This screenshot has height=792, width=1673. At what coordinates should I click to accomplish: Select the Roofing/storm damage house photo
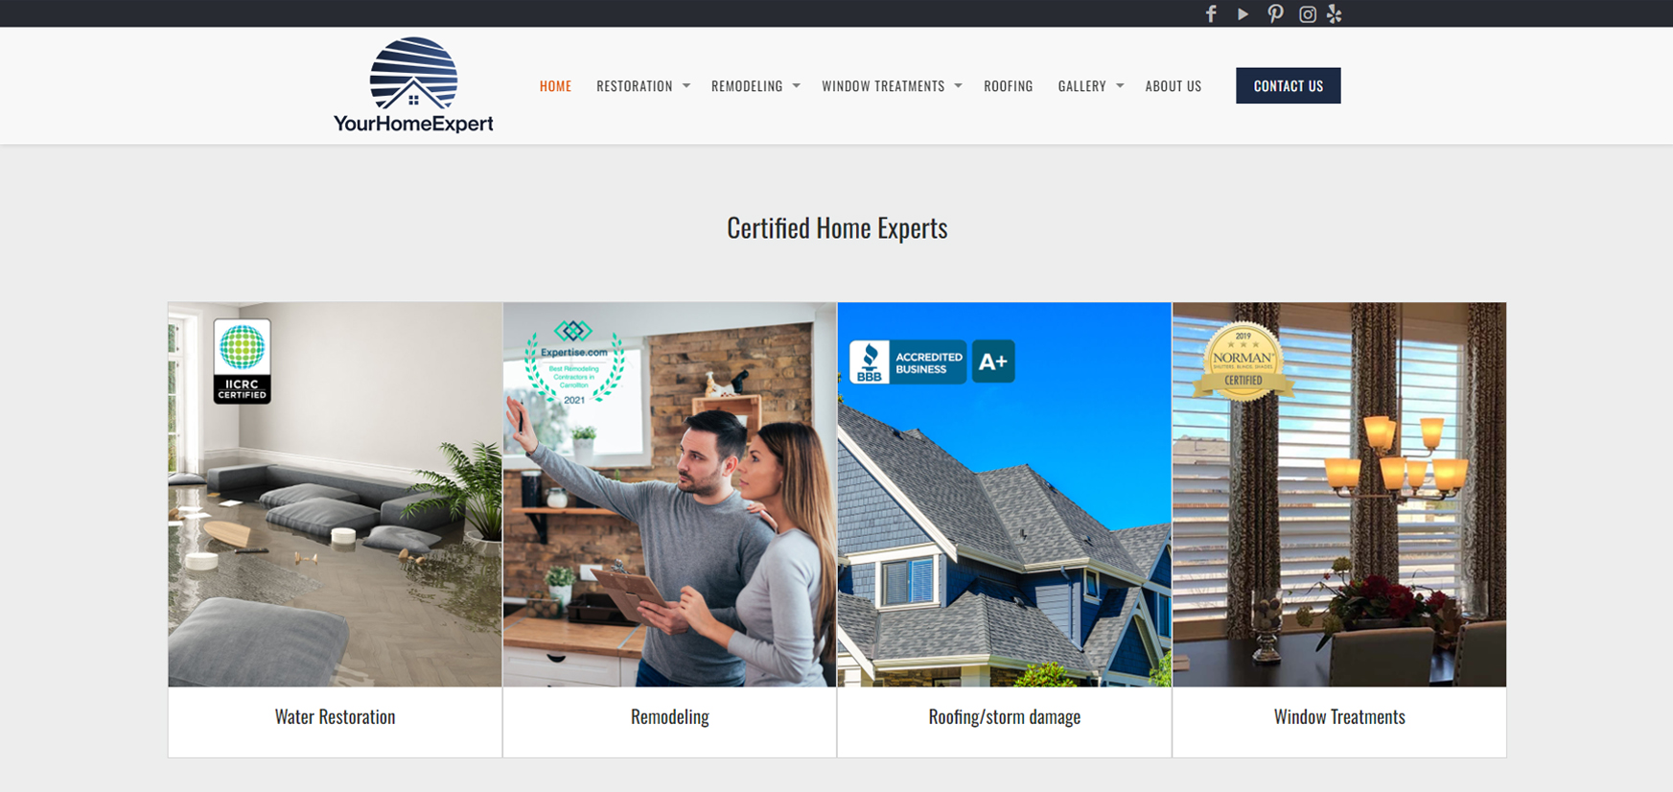pyautogui.click(x=1004, y=537)
